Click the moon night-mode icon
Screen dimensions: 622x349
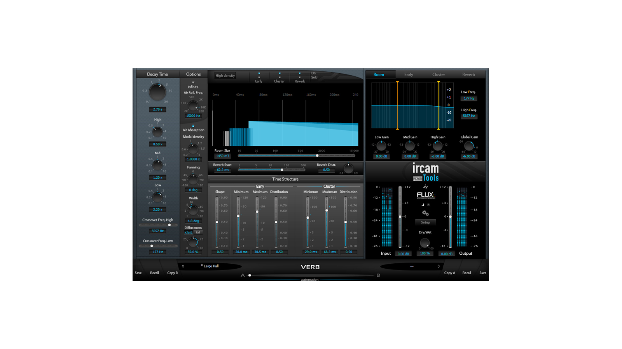click(x=423, y=205)
